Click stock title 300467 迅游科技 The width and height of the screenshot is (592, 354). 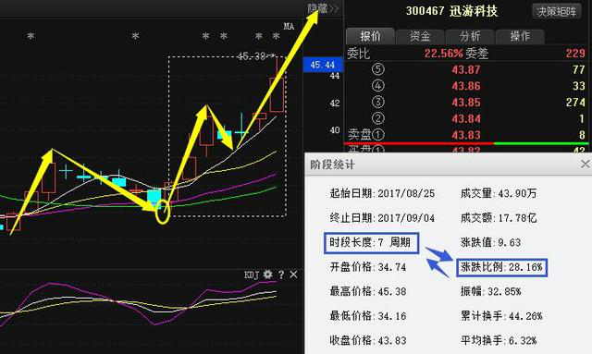(x=452, y=11)
